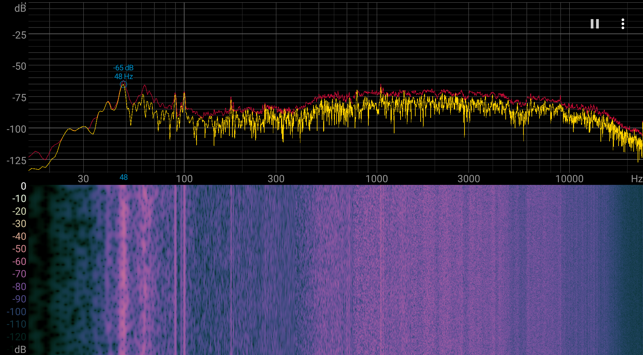Click the 'Hz' unit label on frequency axis

(x=637, y=179)
